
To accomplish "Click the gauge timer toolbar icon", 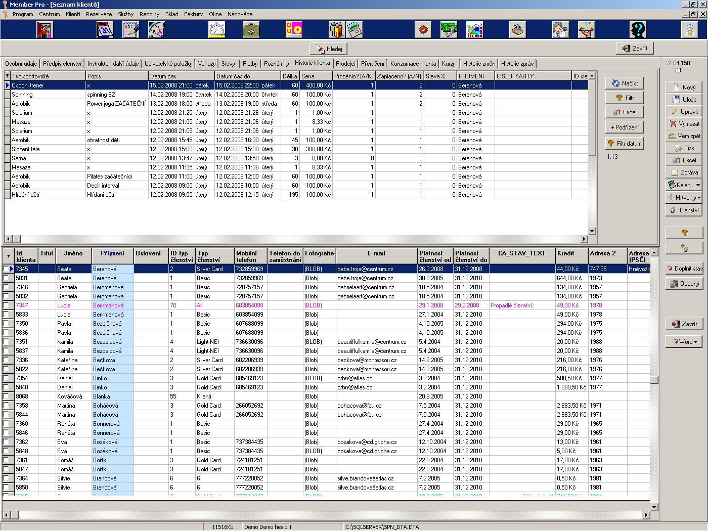I will pos(217,30).
